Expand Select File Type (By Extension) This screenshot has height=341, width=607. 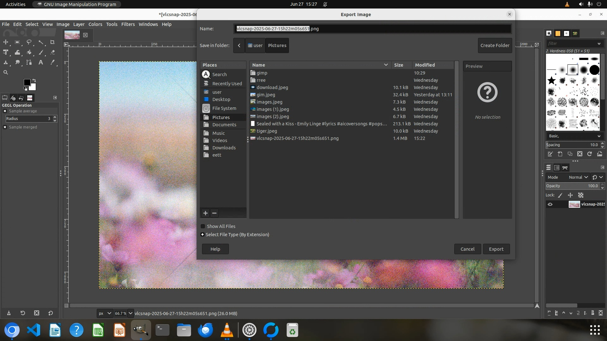203,235
